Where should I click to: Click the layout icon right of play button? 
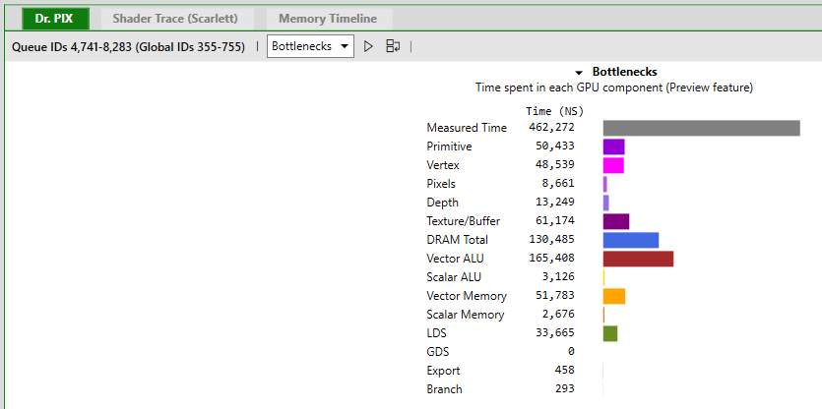(x=393, y=46)
